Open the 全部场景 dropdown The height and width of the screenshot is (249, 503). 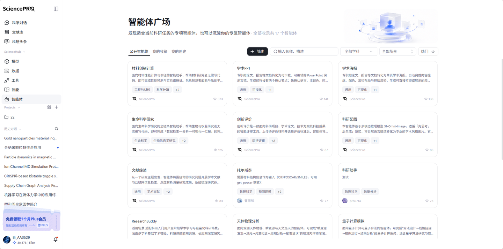[398, 52]
